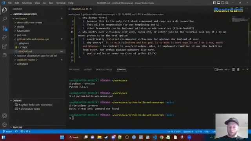
Task: Toggle panel layout icon in title bar
Action: 218,3
